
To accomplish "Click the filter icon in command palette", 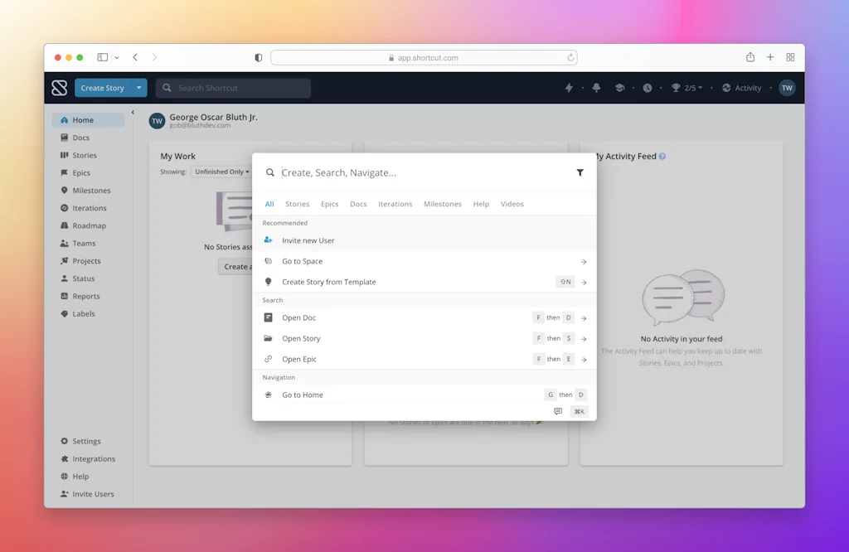I will coord(580,172).
